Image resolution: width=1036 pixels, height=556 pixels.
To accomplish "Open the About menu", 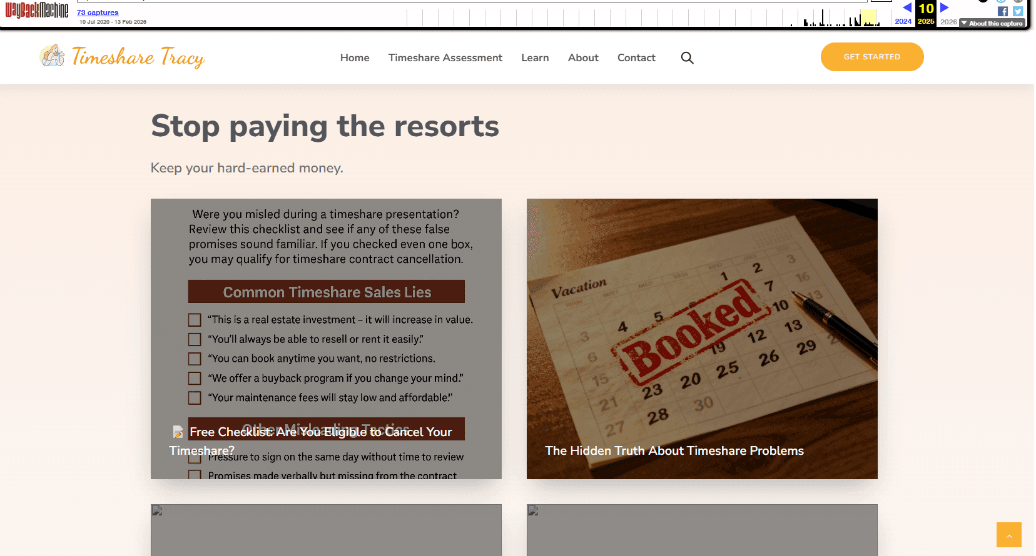I will (x=583, y=57).
